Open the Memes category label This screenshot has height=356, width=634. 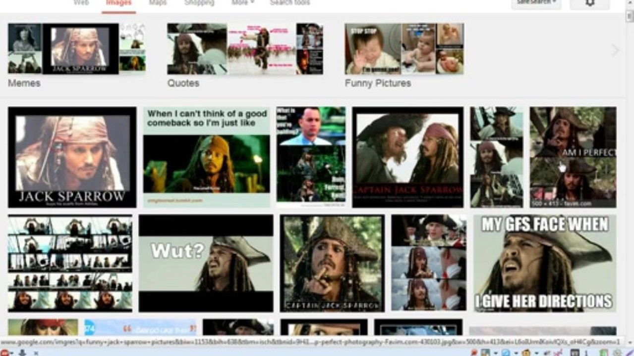pos(24,83)
